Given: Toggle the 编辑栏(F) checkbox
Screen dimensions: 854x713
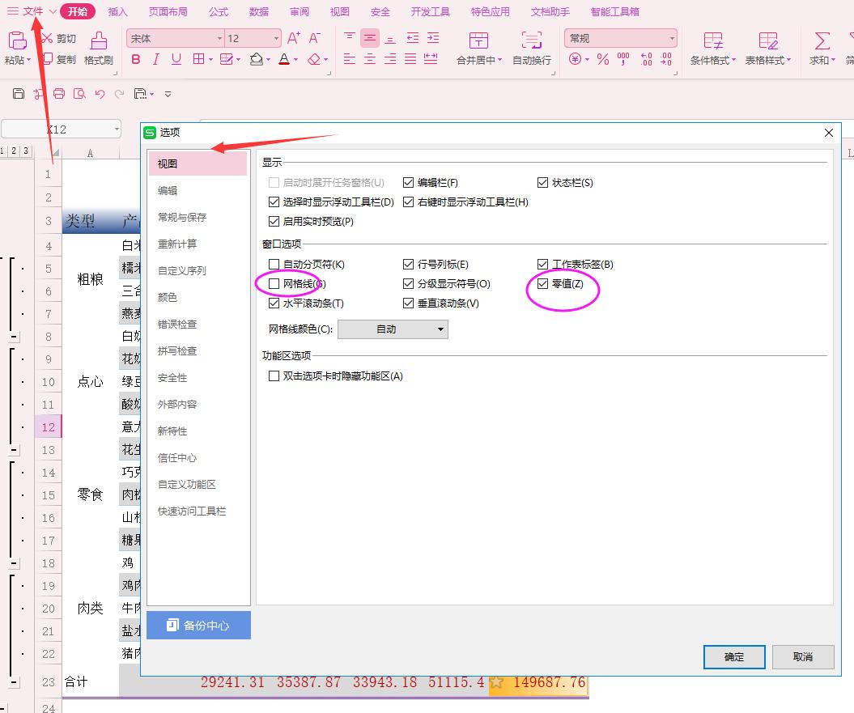Looking at the screenshot, I should [408, 182].
